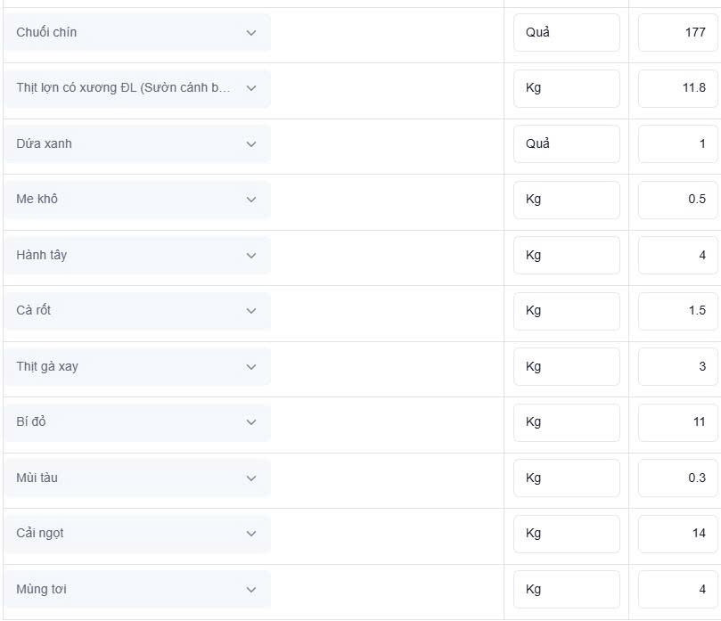Open the Chuối chín dropdown

tap(137, 32)
